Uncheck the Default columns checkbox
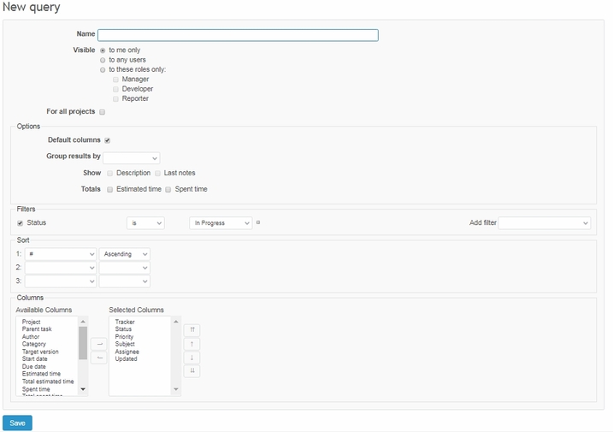 click(x=108, y=140)
